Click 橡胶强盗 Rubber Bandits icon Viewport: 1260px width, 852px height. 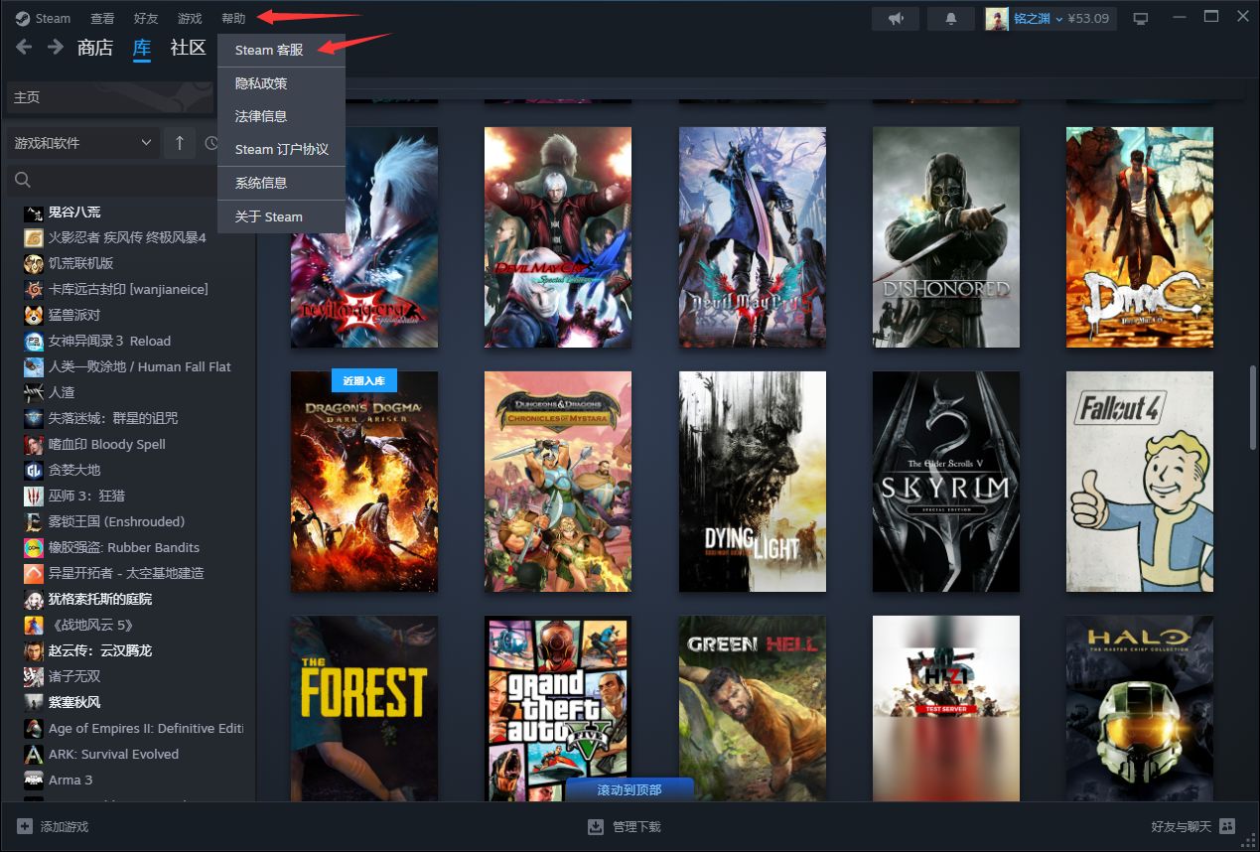pyautogui.click(x=33, y=547)
